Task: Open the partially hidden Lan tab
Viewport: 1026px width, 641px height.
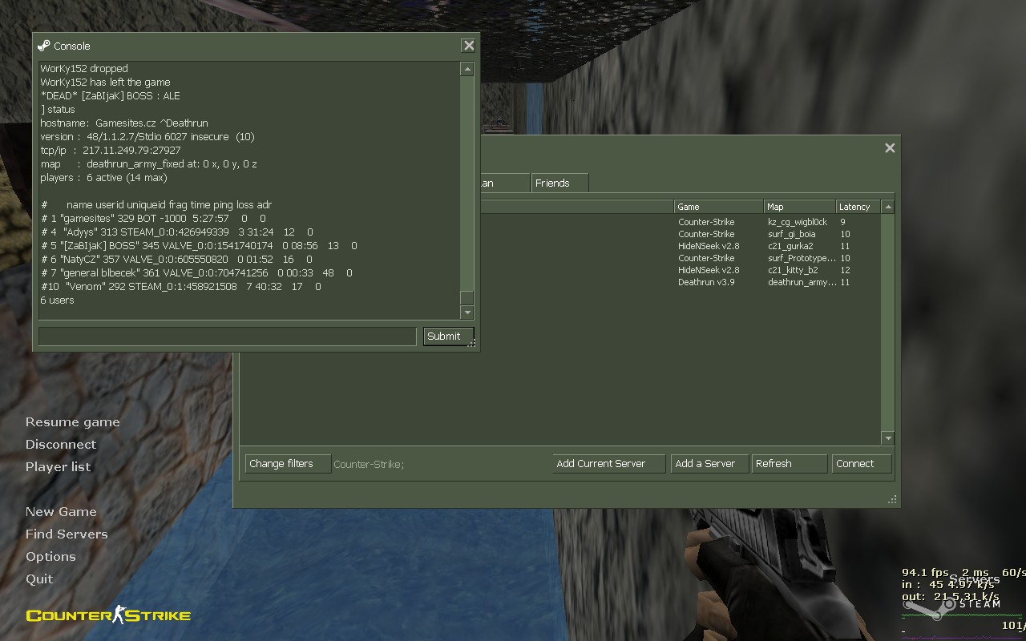Action: tap(505, 183)
